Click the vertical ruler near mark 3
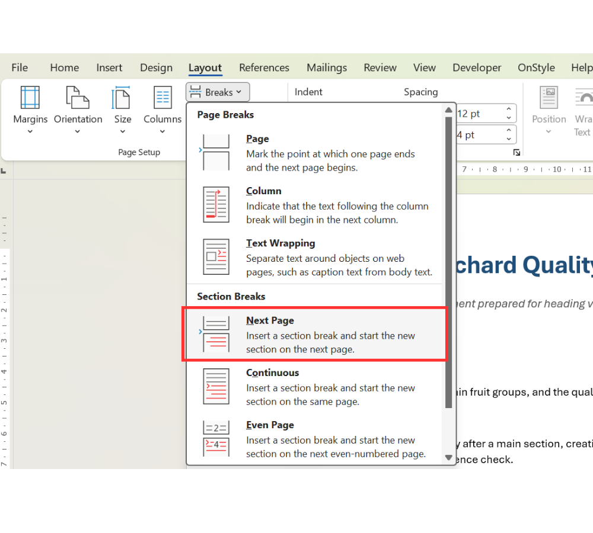This screenshot has height=533, width=593. pyautogui.click(x=4, y=341)
